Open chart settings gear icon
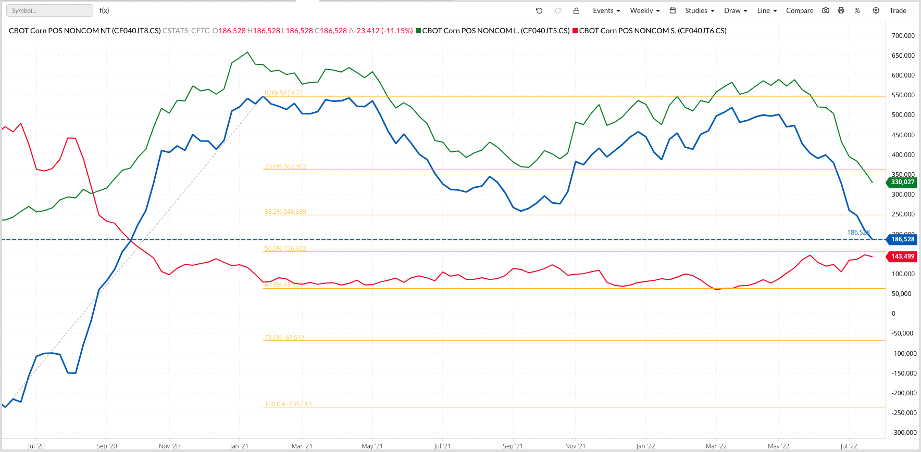 tap(876, 10)
